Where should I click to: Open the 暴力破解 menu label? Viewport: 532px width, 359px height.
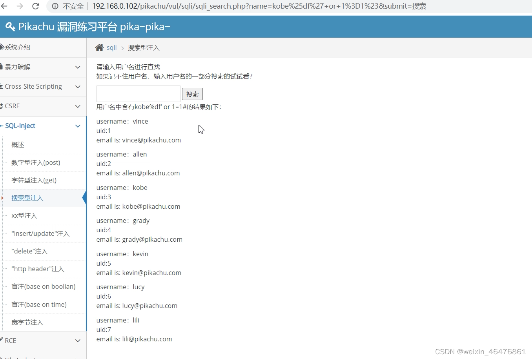tap(18, 67)
